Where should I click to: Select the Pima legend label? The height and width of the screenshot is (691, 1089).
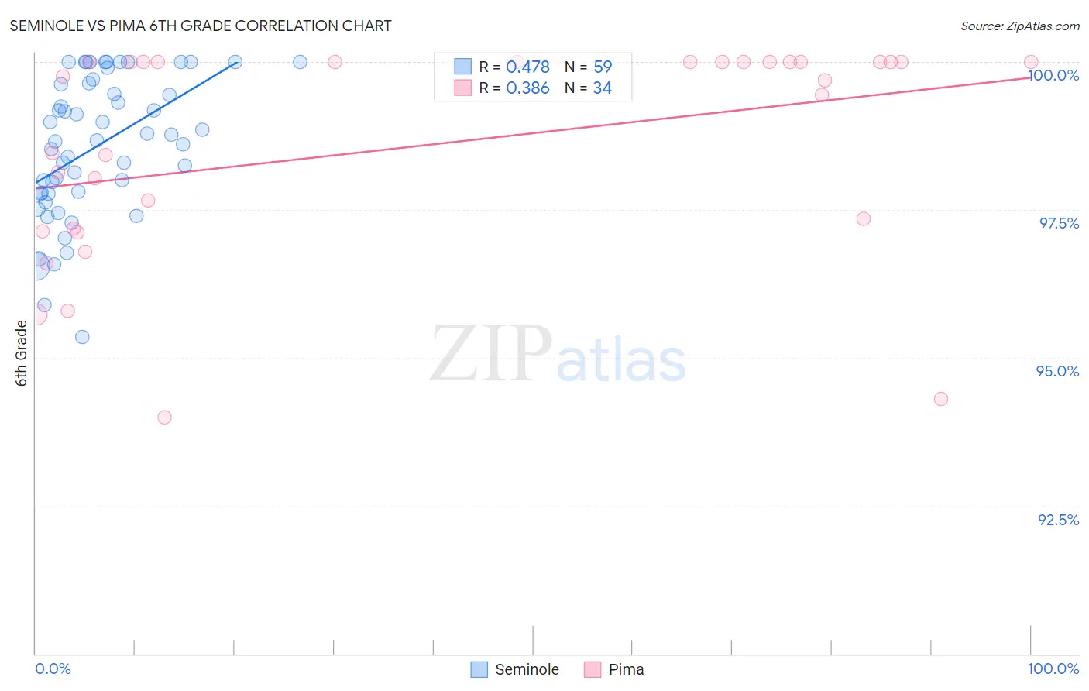[626, 669]
